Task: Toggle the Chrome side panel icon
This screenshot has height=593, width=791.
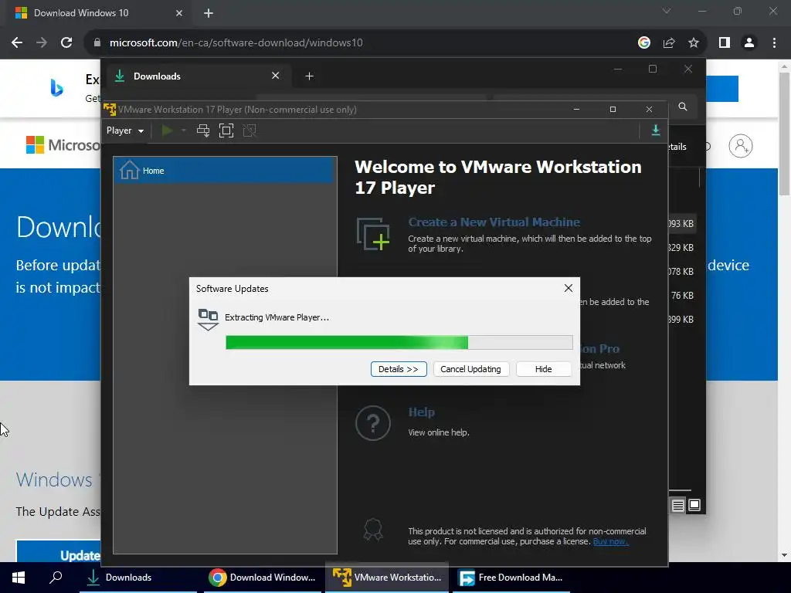Action: pyautogui.click(x=725, y=43)
